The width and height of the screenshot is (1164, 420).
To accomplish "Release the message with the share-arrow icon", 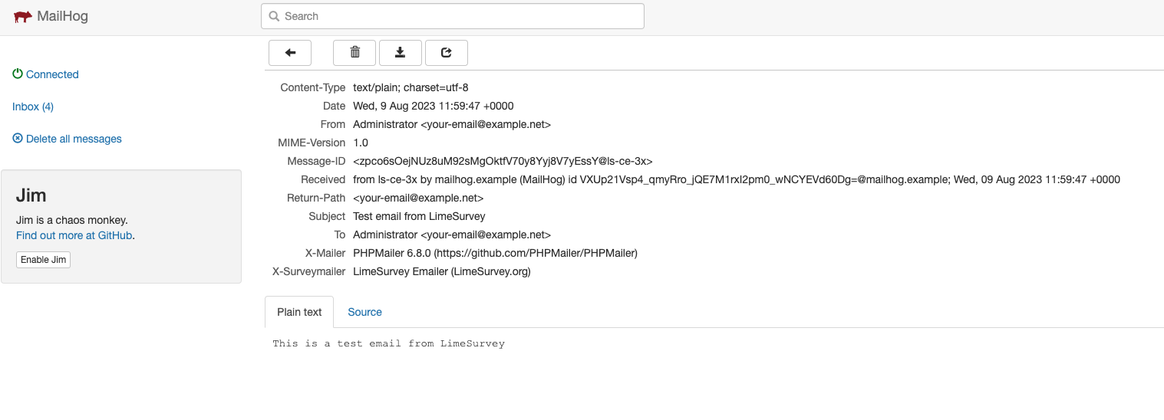I will coord(447,52).
